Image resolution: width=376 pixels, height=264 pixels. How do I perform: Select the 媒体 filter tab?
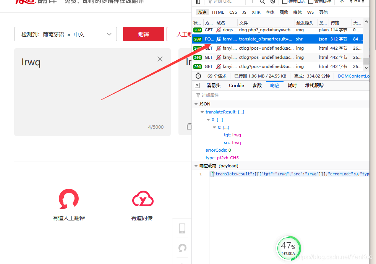pyautogui.click(x=297, y=12)
